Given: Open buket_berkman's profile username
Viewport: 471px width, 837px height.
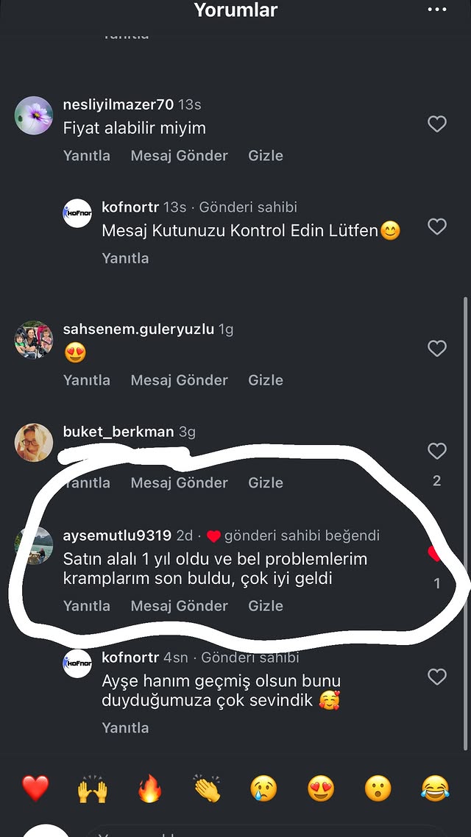Looking at the screenshot, I should (x=118, y=432).
